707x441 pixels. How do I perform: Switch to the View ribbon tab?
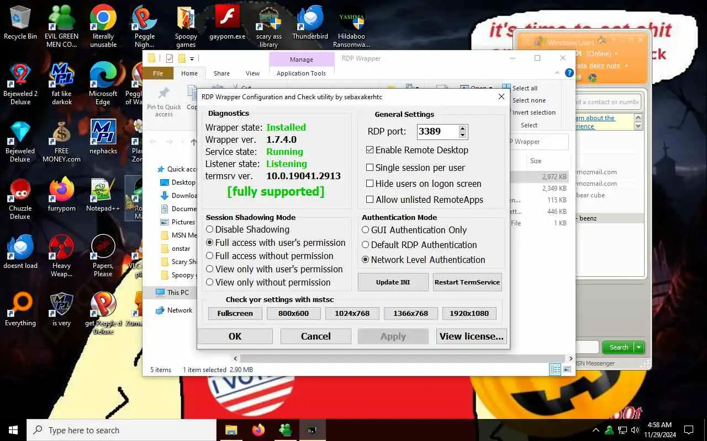[x=252, y=73]
